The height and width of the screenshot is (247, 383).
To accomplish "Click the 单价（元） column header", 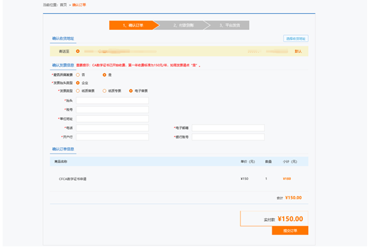I will pyautogui.click(x=248, y=162).
